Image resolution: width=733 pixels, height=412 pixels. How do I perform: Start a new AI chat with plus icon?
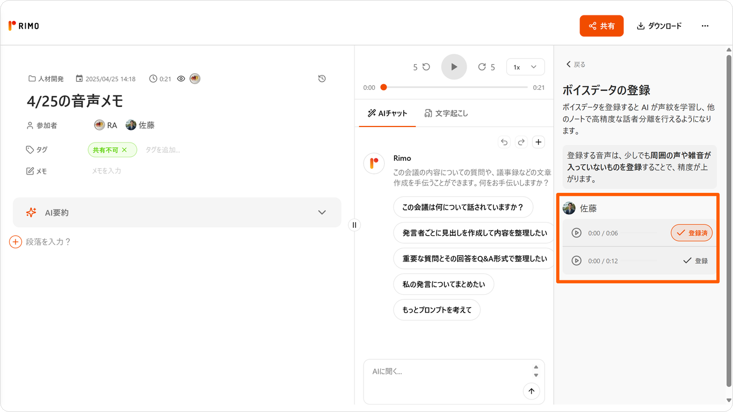click(538, 142)
